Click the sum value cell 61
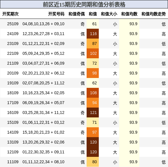Image resolution: width=168 pixels, height=167 pixels. [x=93, y=24]
